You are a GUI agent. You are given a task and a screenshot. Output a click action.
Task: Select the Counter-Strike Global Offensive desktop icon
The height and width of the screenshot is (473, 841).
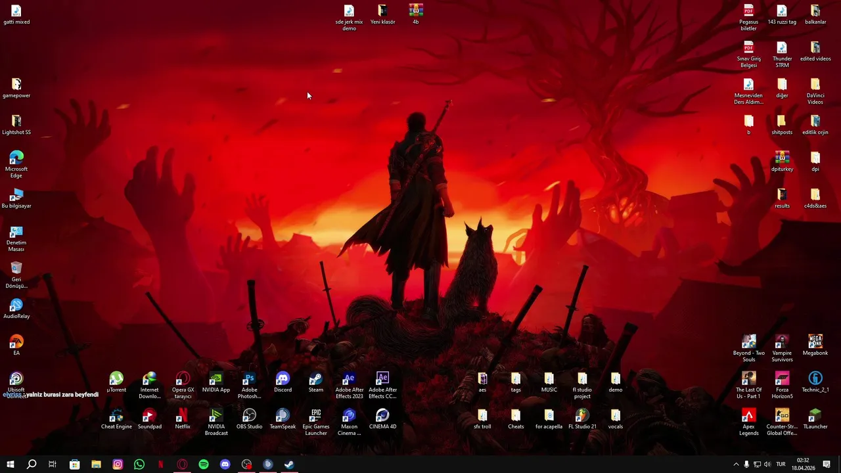pyautogui.click(x=782, y=422)
